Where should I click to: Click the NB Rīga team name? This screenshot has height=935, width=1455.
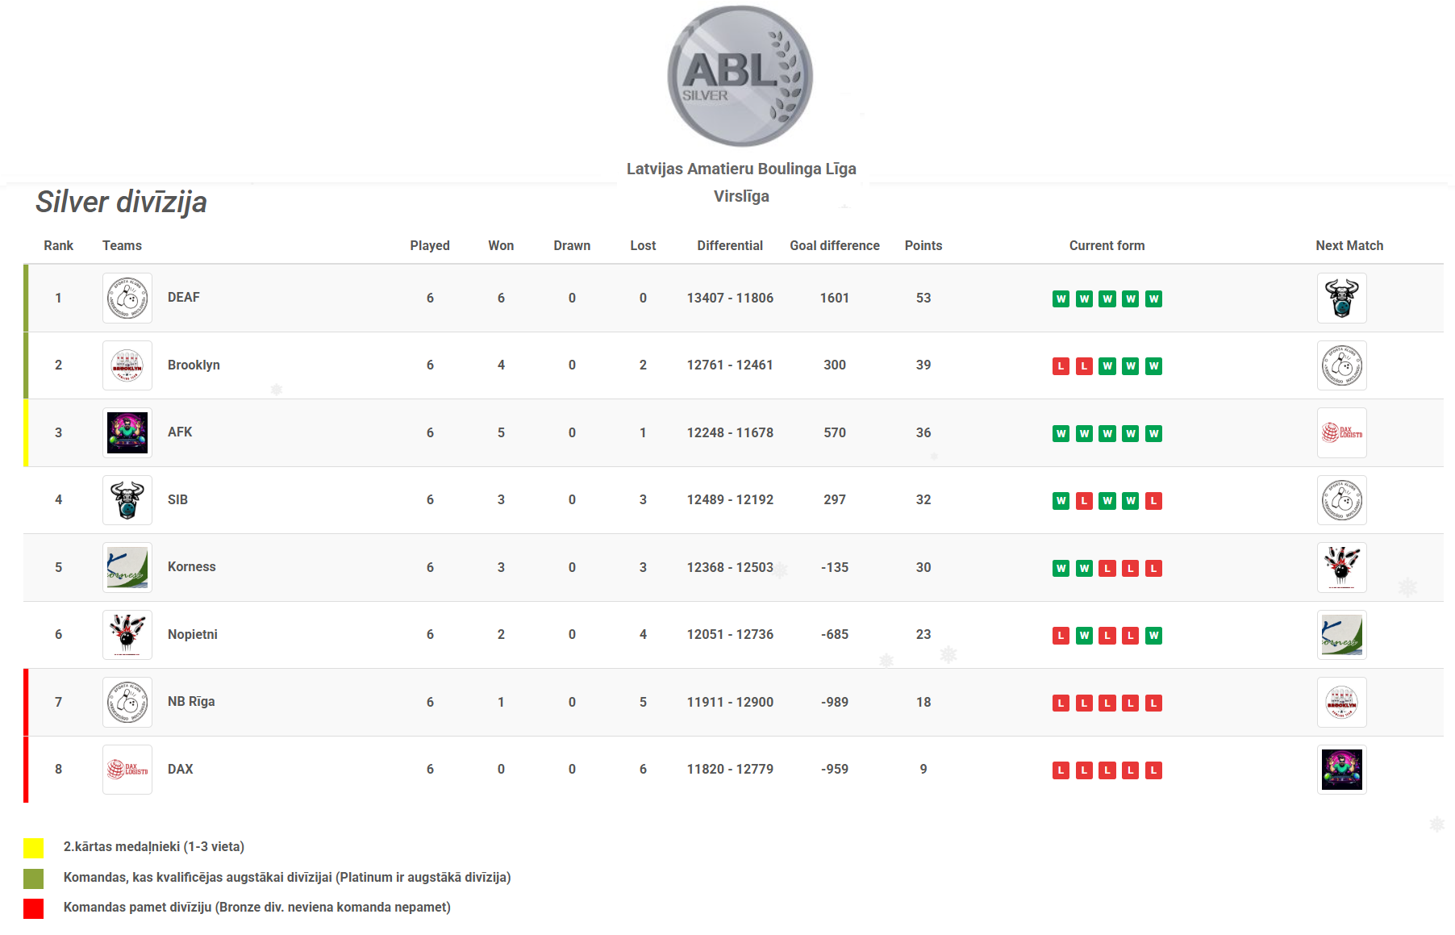(191, 701)
